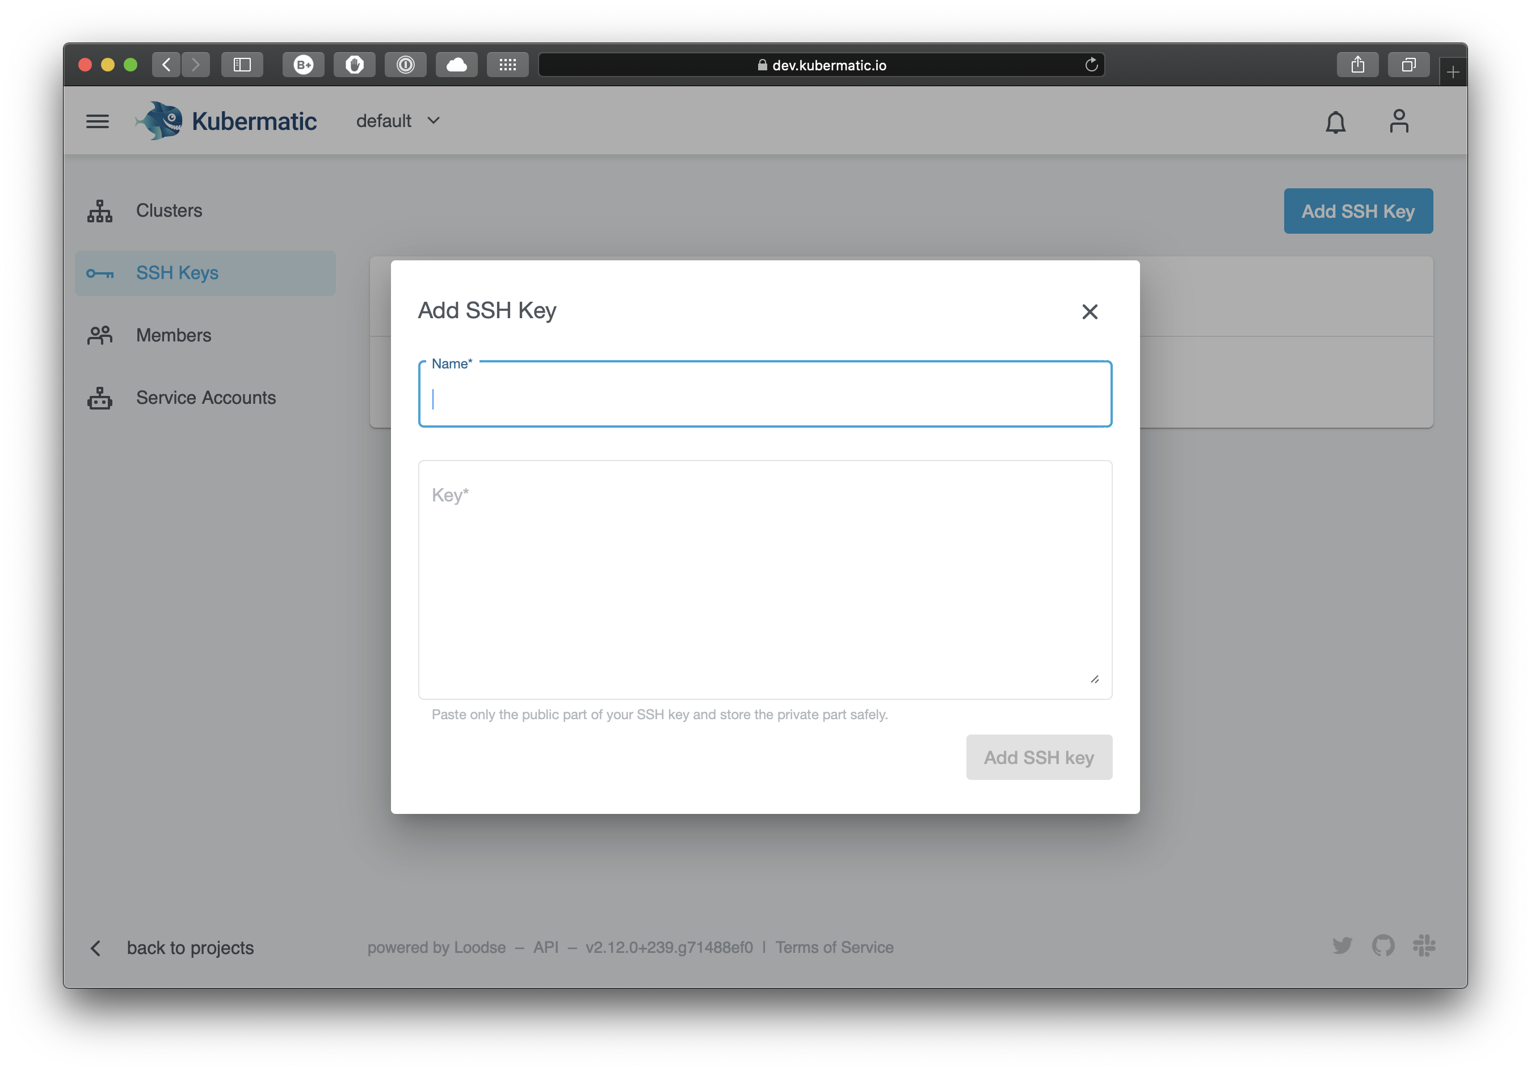Open Kubermatic's Twitter profile
Image resolution: width=1531 pixels, height=1072 pixels.
click(x=1342, y=946)
